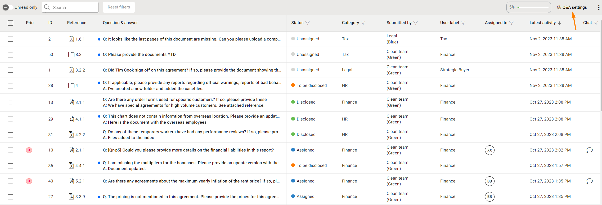This screenshot has height=205, width=602.
Task: Click the Reset filters button
Action: pos(119,7)
